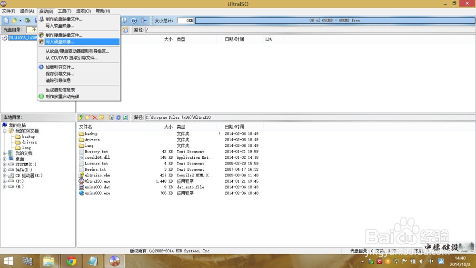
Task: Click the folder properties icon in local toolbar
Action: pyautogui.click(x=102, y=117)
